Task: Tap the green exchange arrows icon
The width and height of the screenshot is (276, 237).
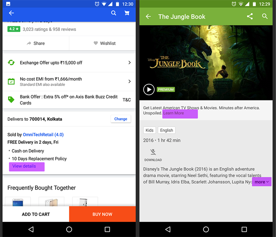Action: [x=11, y=63]
